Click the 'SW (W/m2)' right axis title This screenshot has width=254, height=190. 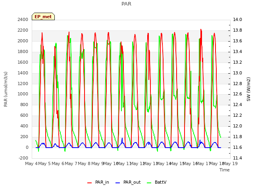(x=248, y=89)
